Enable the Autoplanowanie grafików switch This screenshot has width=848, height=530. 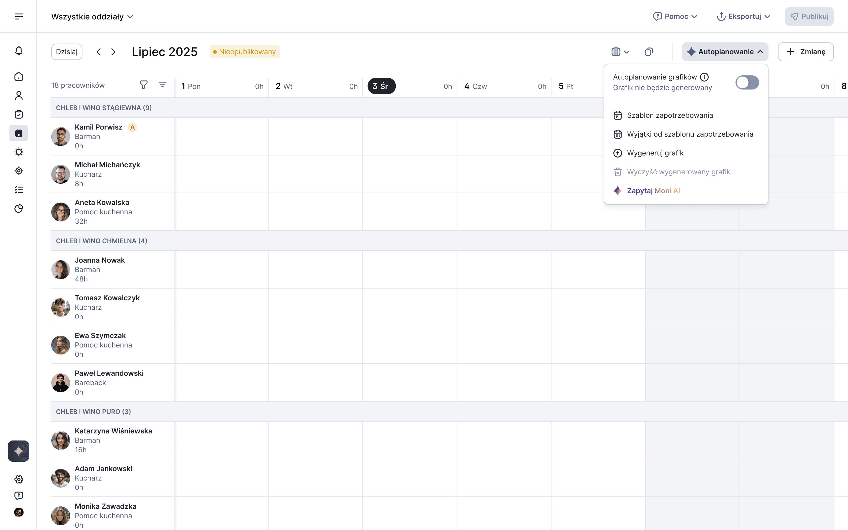747,83
